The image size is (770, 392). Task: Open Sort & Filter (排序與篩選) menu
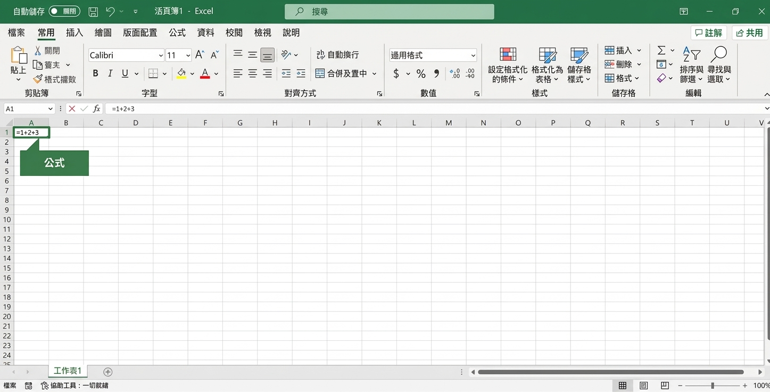pos(691,65)
